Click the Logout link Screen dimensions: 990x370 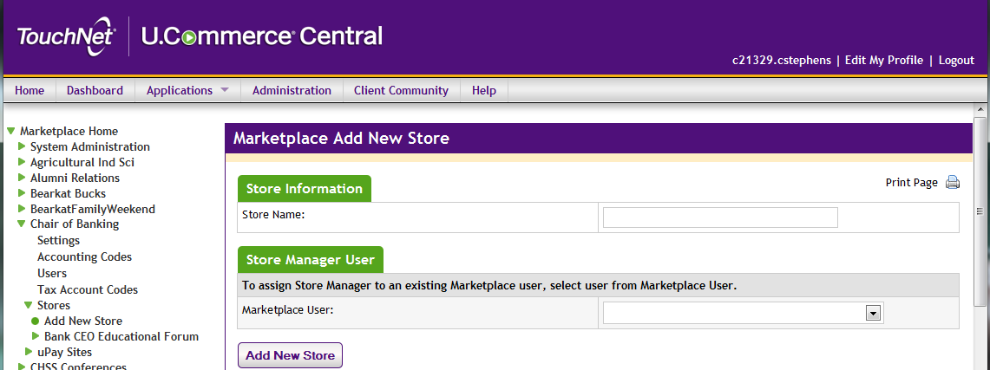coord(956,61)
